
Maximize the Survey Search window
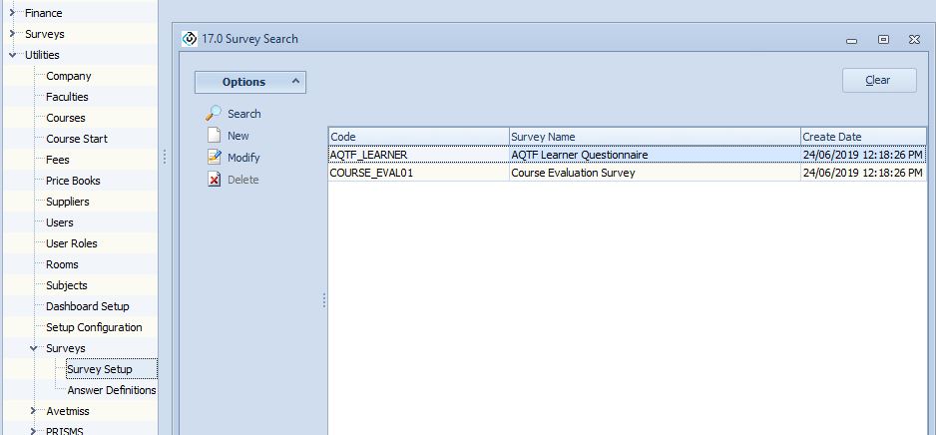coord(883,40)
